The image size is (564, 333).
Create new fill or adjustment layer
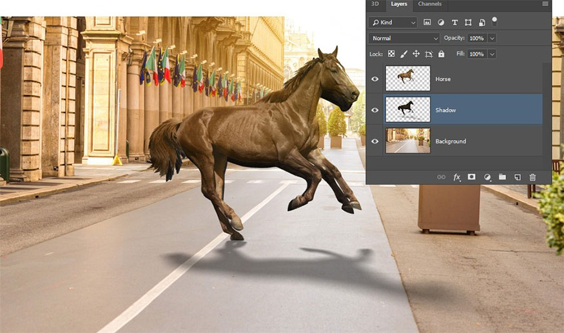pyautogui.click(x=487, y=177)
